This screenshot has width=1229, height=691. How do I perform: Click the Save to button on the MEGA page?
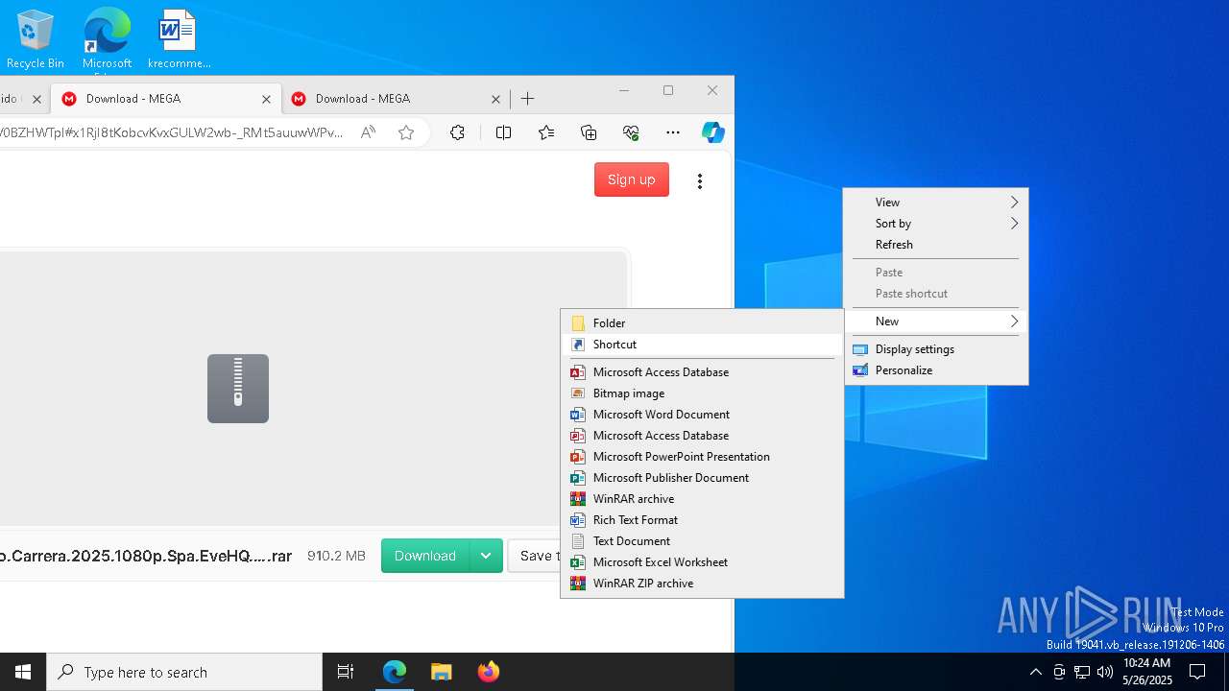point(535,556)
